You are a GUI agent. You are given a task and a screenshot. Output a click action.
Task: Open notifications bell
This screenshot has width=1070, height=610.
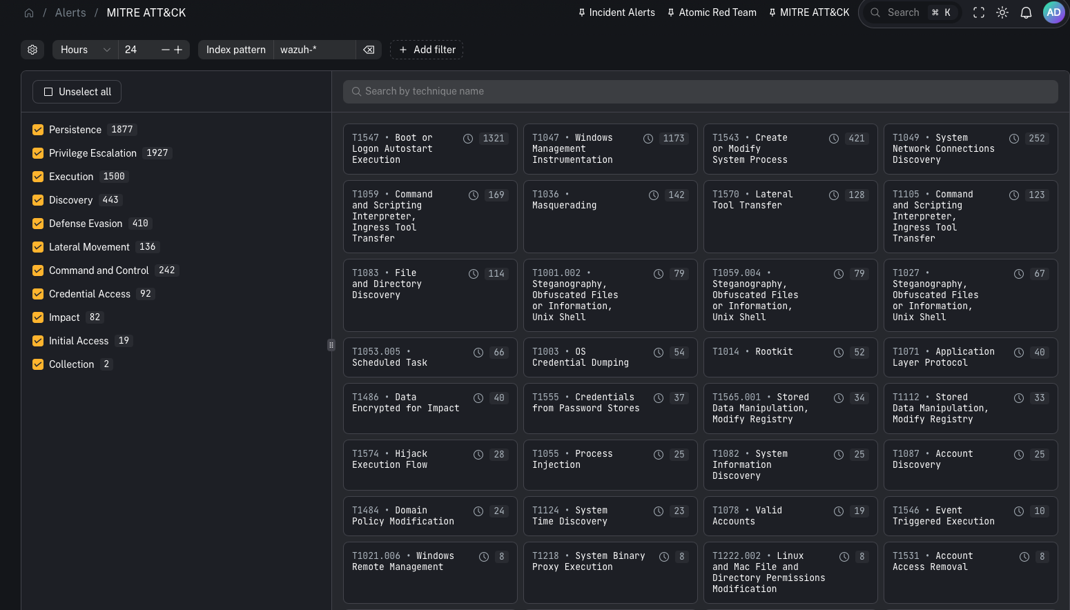pyautogui.click(x=1026, y=12)
